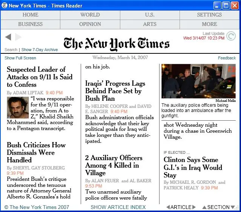
Task: Open the BUSINESS section tab
Action: [31, 24]
